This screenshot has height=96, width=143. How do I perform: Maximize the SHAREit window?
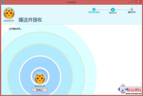(133, 2)
